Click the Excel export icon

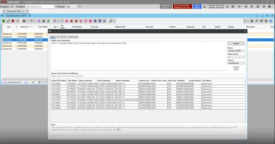pyautogui.click(x=48, y=21)
